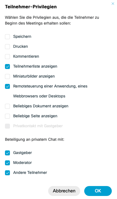Enable the Kommentieren privilege checkbox
117x199 pixels.
(7, 57)
